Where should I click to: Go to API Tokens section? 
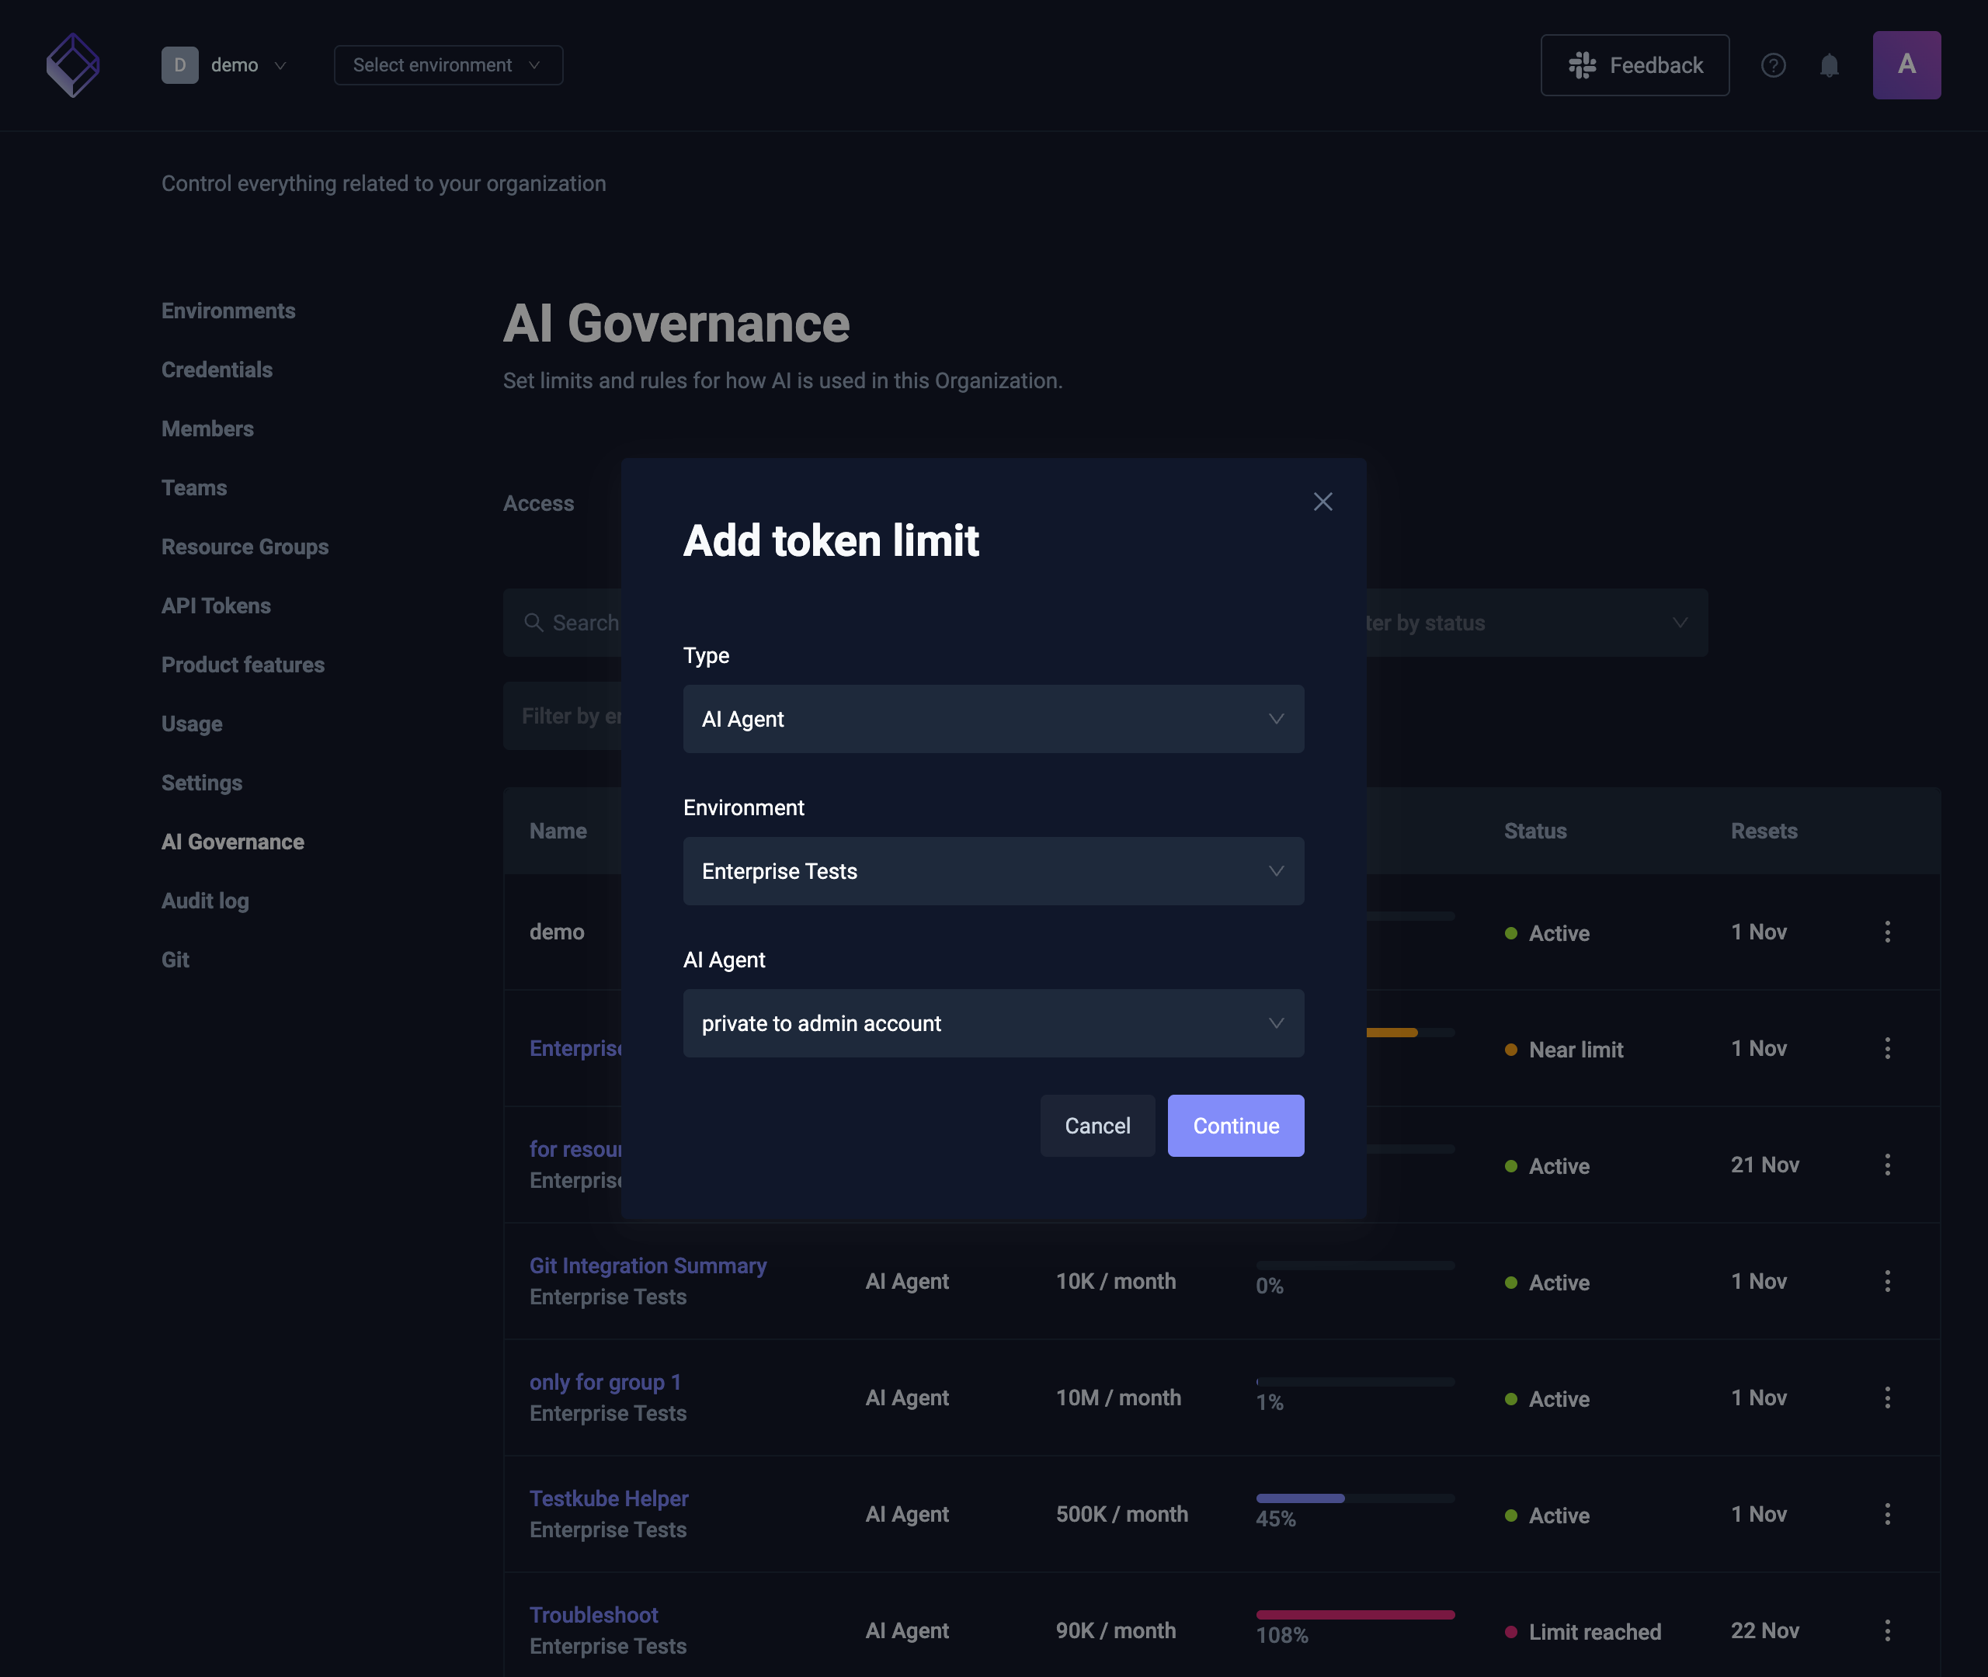pos(216,606)
